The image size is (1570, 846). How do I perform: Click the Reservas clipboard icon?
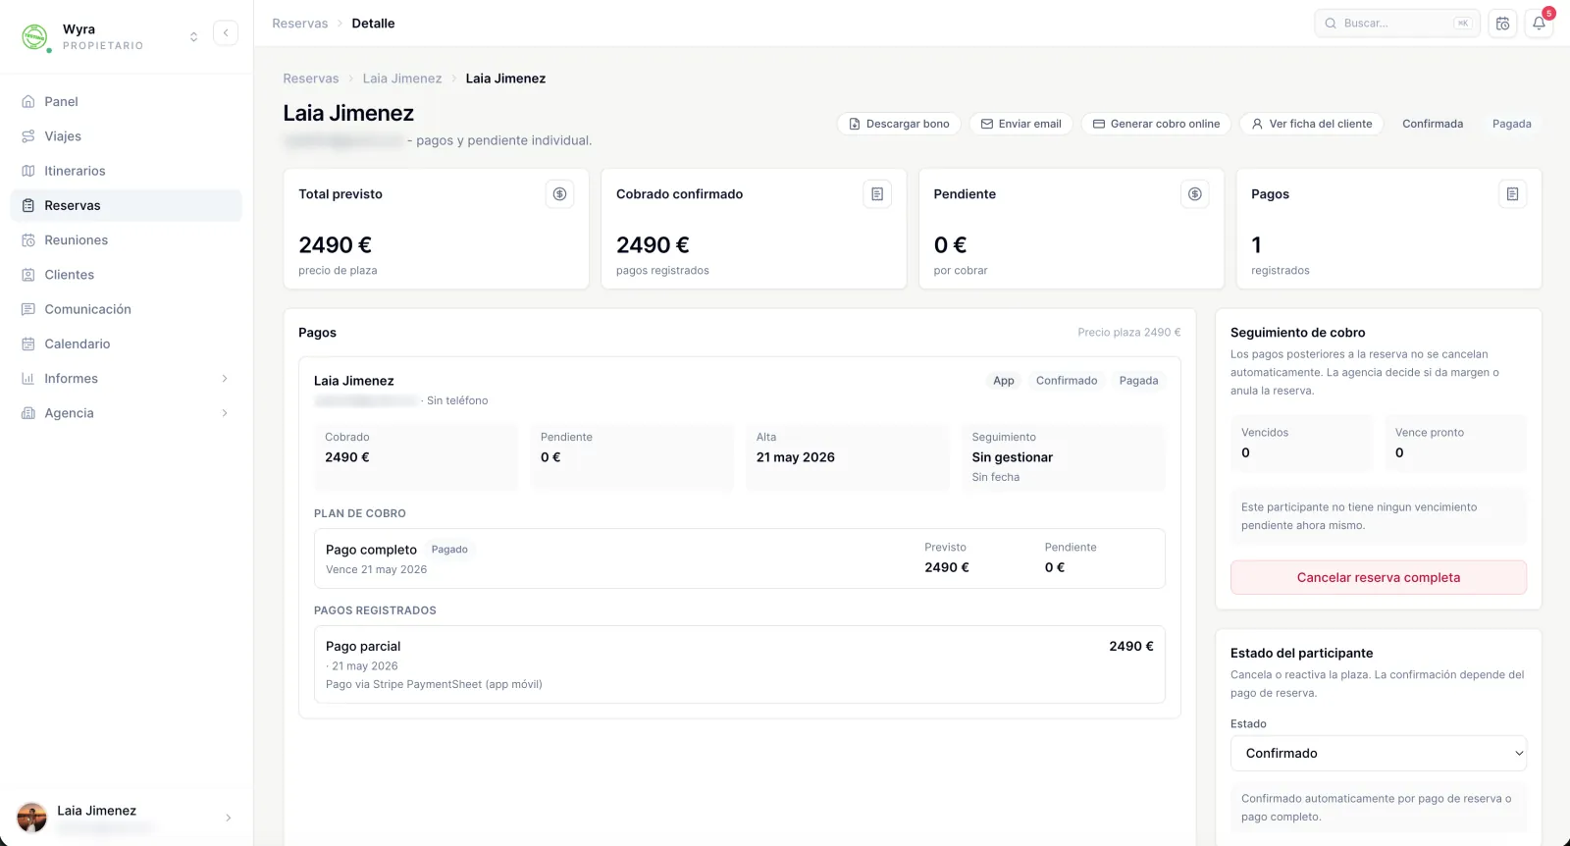pyautogui.click(x=28, y=205)
